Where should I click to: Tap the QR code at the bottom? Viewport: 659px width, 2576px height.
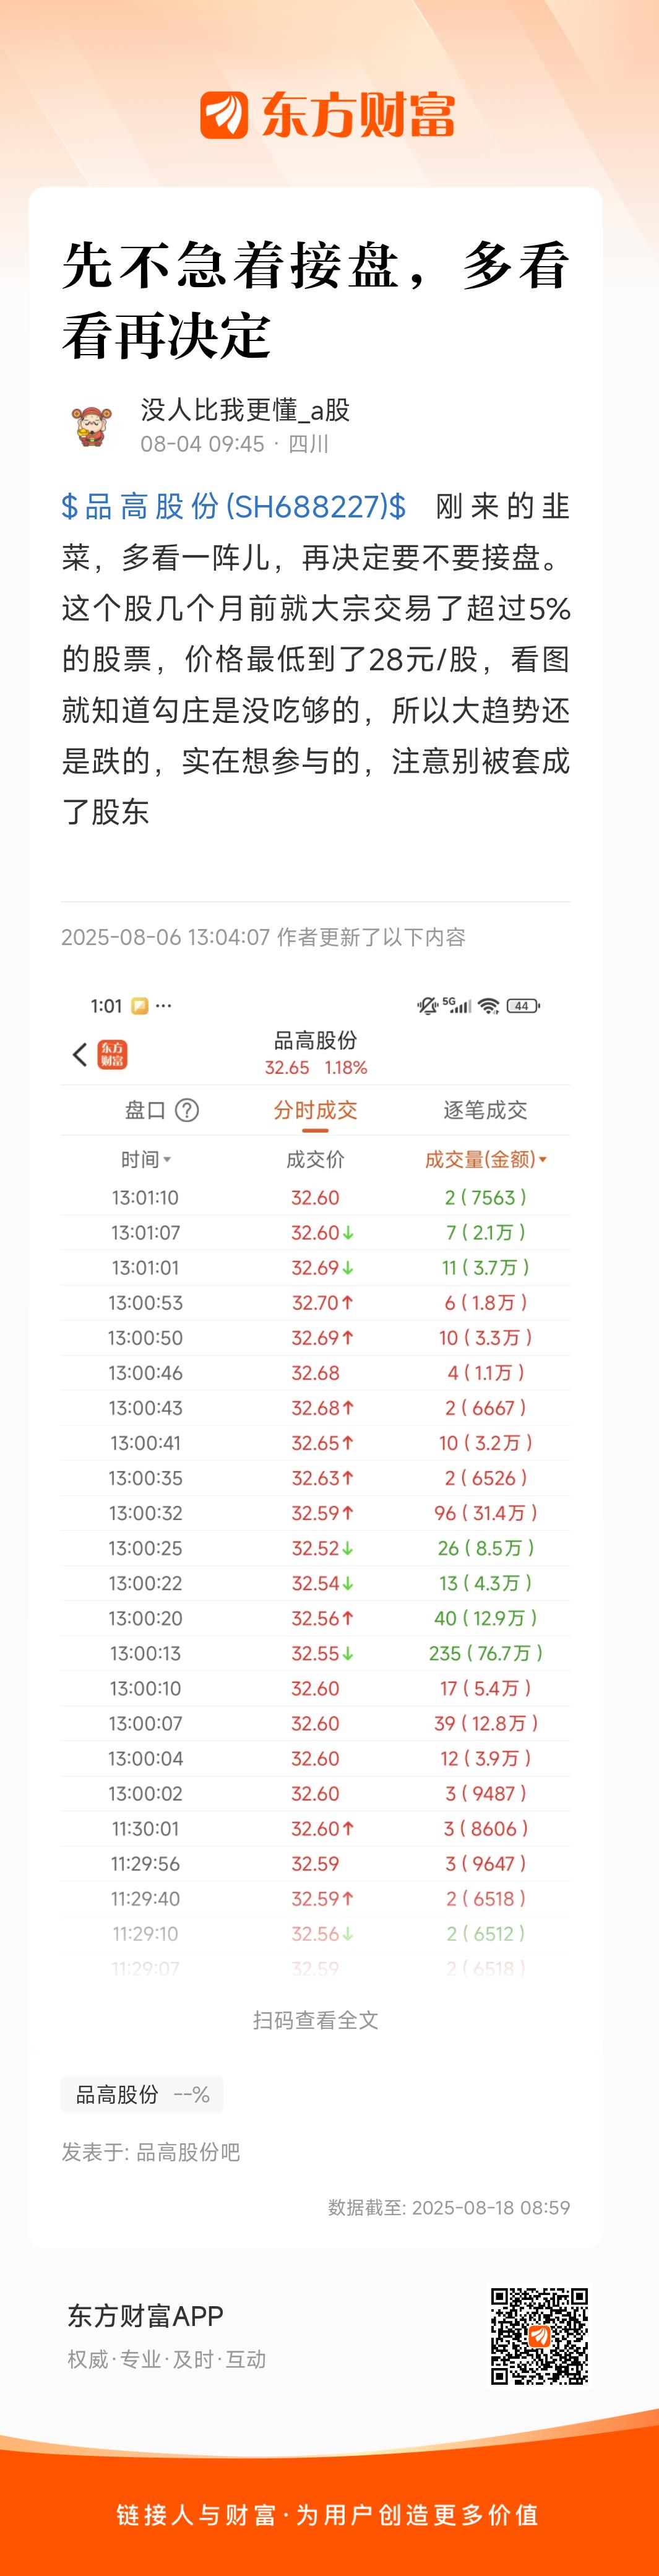pos(539,2336)
